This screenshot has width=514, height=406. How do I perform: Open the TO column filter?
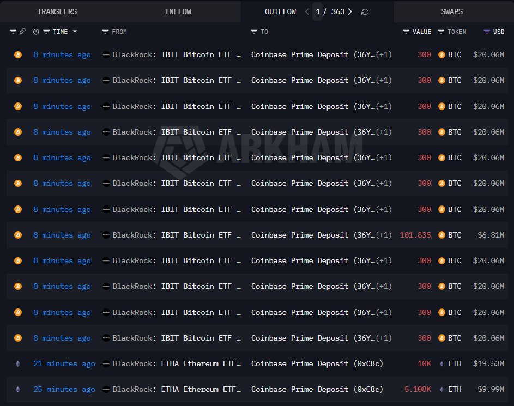[254, 32]
